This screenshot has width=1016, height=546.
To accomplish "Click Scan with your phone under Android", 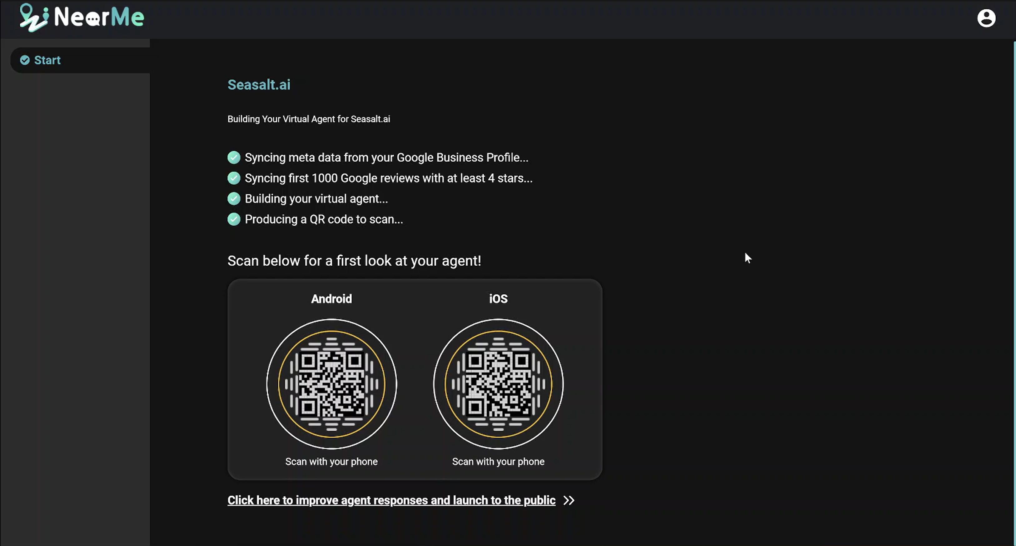I will (331, 462).
